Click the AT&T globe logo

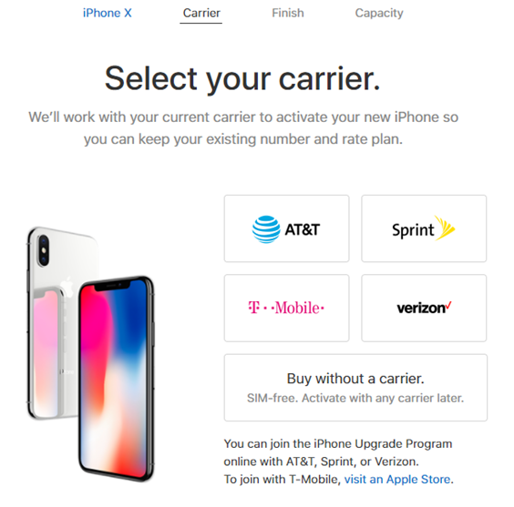click(266, 229)
